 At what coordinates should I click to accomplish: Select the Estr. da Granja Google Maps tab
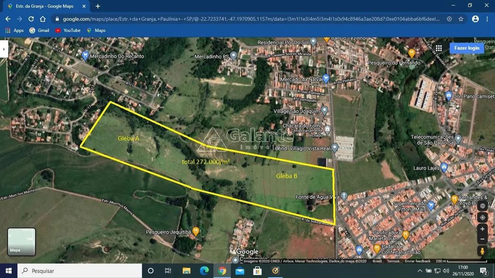(46, 6)
